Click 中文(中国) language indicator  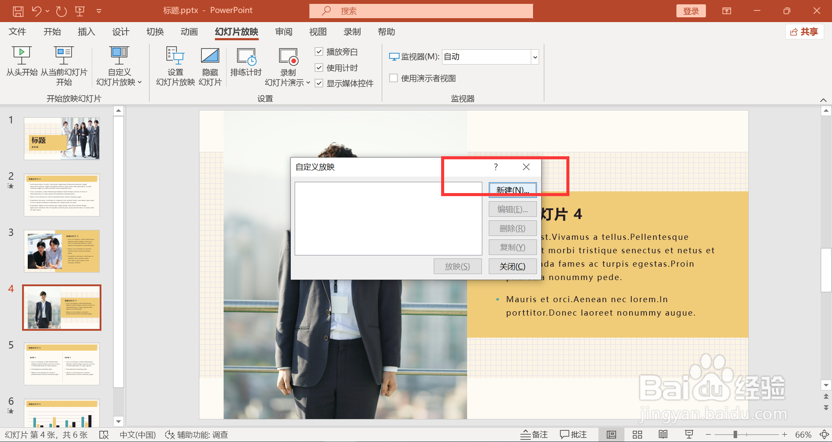138,435
